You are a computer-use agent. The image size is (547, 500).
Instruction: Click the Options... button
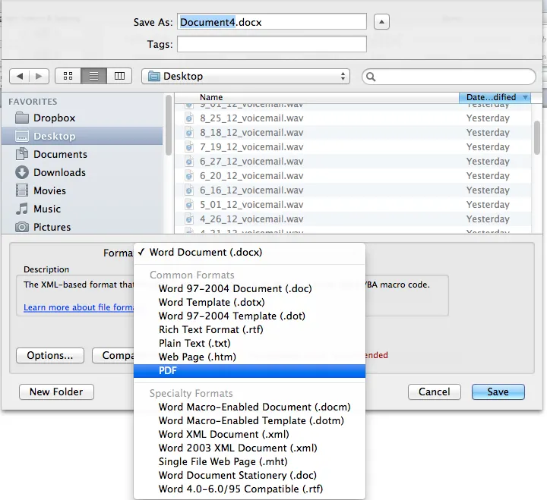[x=50, y=355]
